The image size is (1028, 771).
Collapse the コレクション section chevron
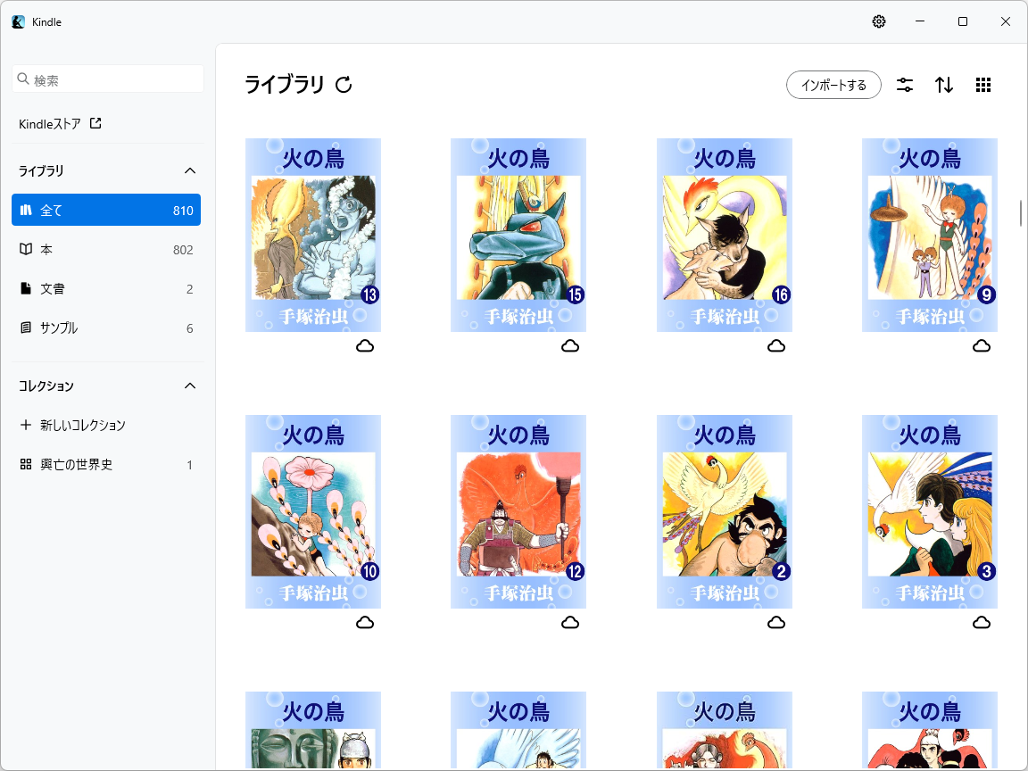pyautogui.click(x=190, y=386)
